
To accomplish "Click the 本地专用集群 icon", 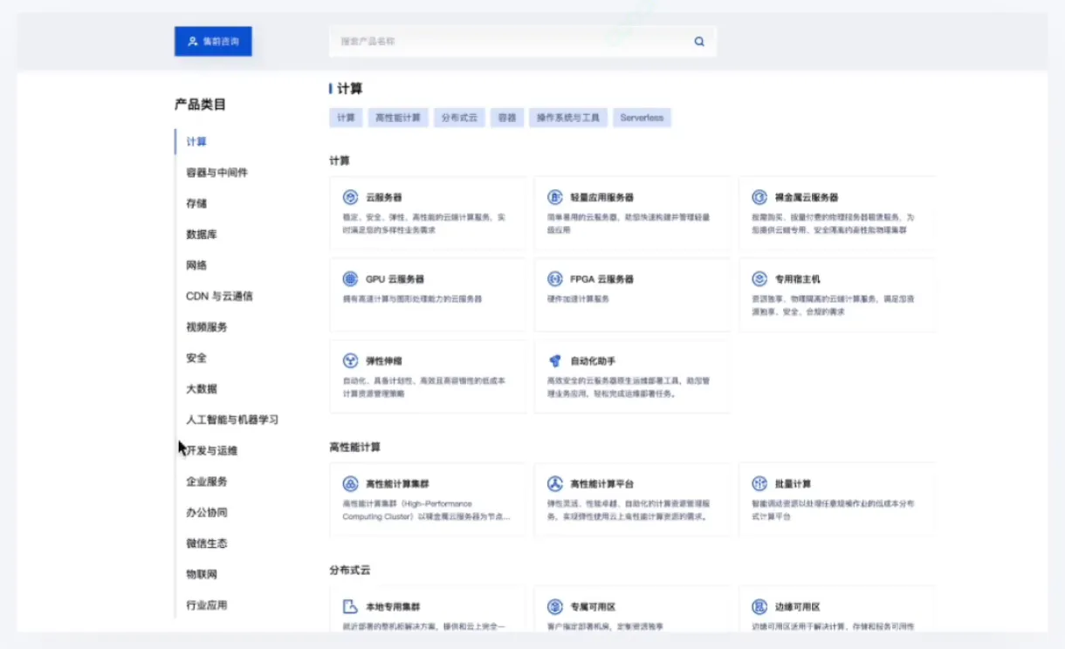I will pyautogui.click(x=350, y=606).
